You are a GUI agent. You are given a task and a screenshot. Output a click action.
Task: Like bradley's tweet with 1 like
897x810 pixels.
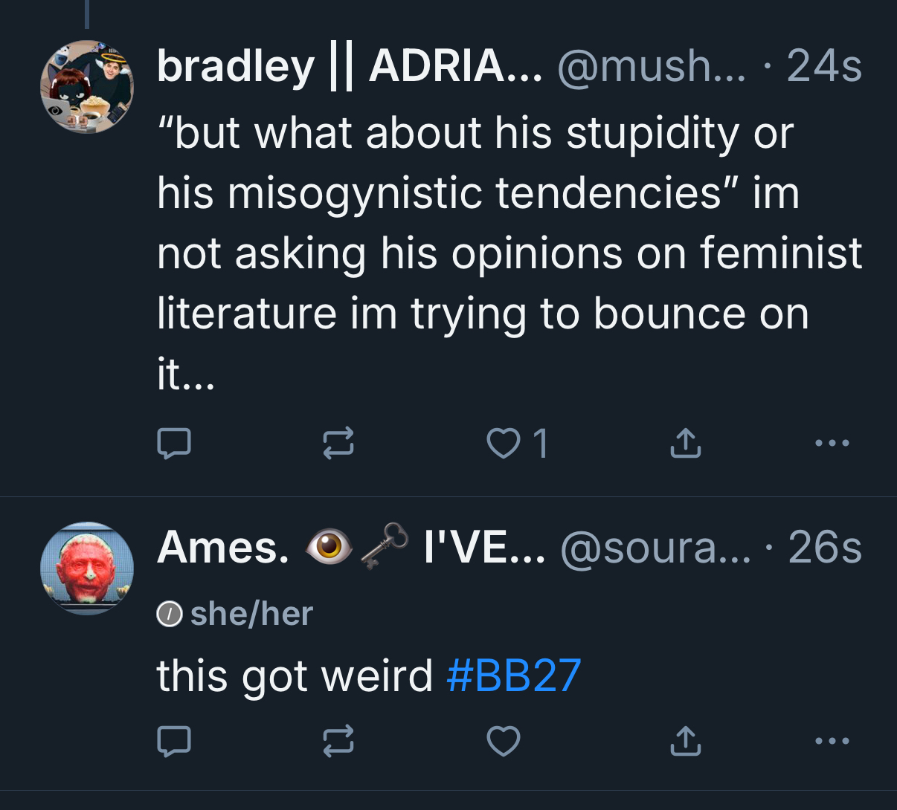tap(504, 444)
